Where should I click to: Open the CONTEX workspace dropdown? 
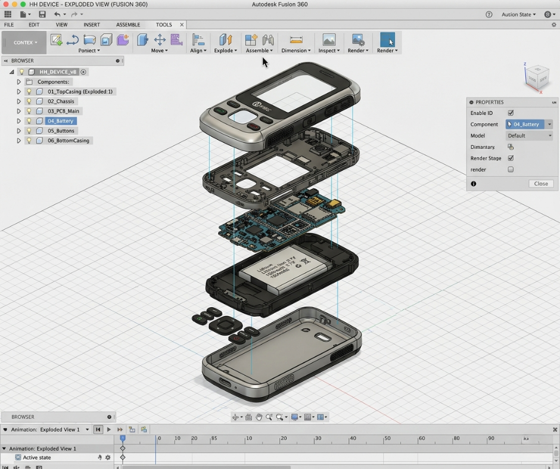tap(24, 42)
